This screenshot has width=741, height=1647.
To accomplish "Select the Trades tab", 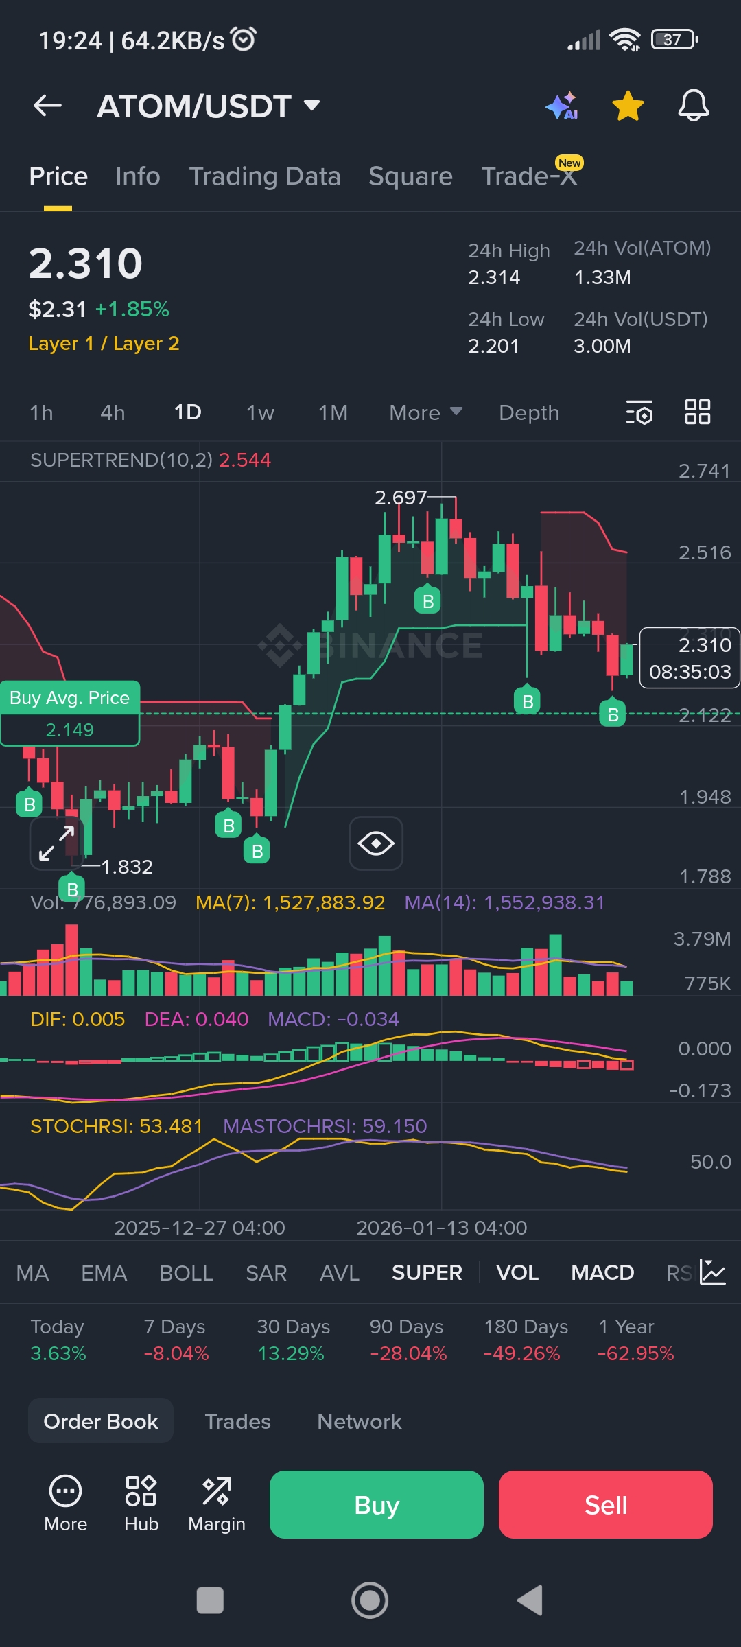I will tap(237, 1421).
